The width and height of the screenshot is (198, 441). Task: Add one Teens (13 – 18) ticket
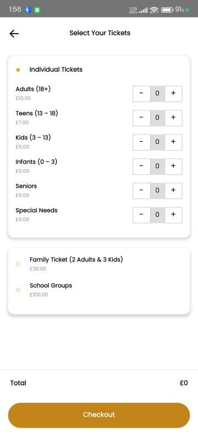(173, 118)
